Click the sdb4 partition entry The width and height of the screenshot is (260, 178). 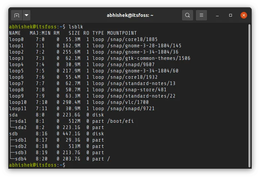point(21,159)
